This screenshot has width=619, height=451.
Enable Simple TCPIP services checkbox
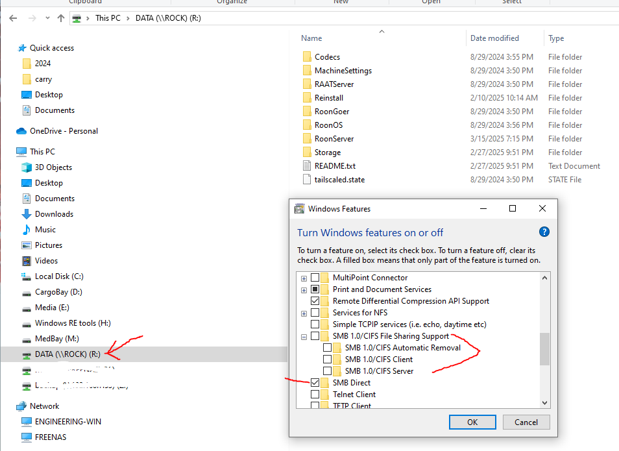coord(315,324)
